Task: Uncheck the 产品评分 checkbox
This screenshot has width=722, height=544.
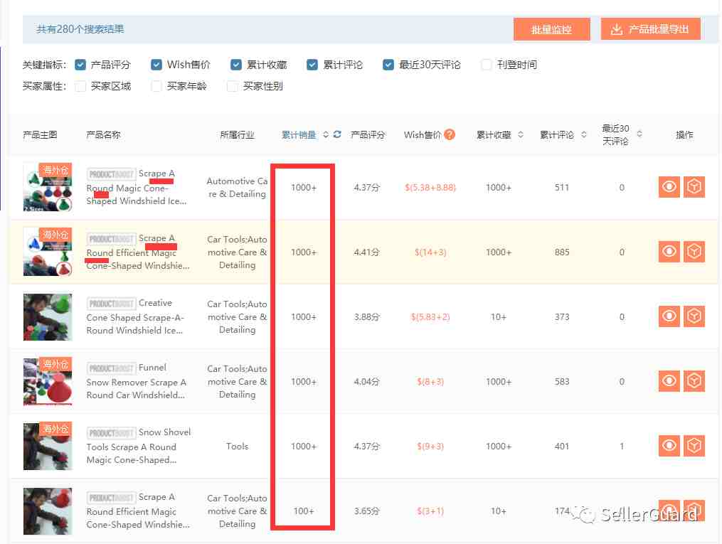Action: pos(80,65)
